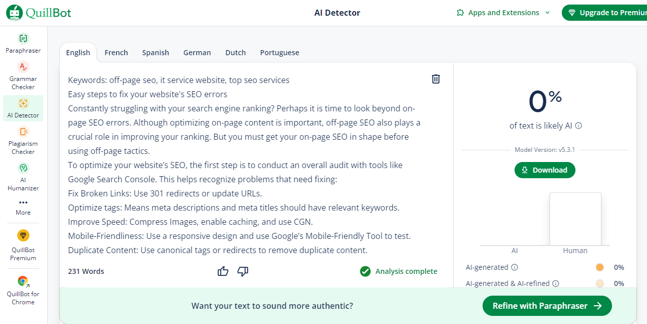Click the Human bar in the chart
The height and width of the screenshot is (324, 647).
(x=575, y=219)
